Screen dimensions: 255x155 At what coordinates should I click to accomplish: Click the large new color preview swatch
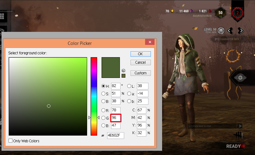[111, 68]
